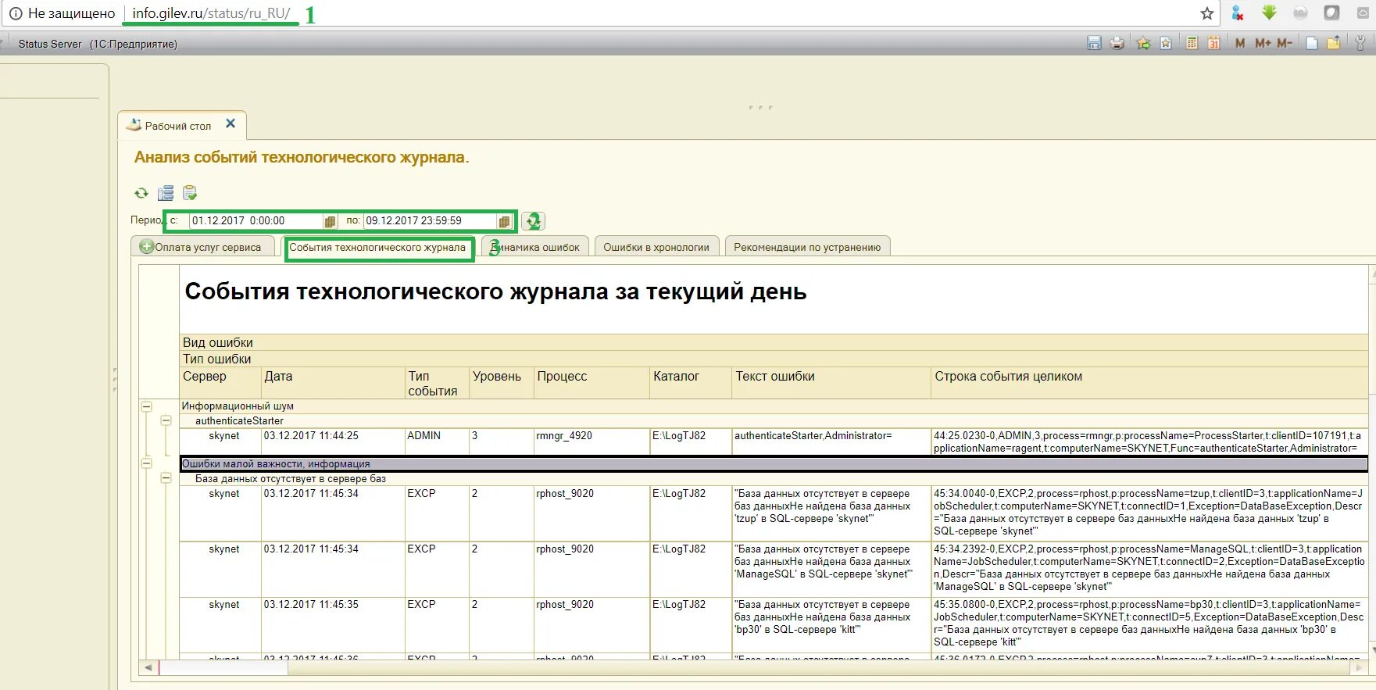Click the Сервер column header

pyautogui.click(x=220, y=383)
